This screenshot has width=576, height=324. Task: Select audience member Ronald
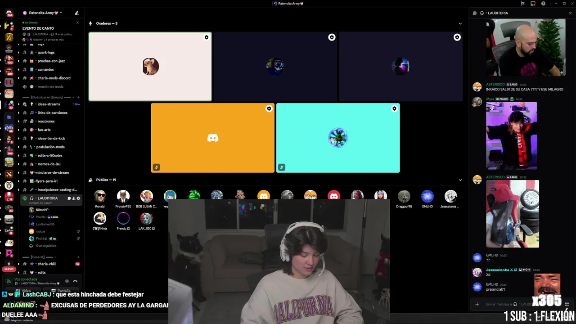[x=100, y=199]
